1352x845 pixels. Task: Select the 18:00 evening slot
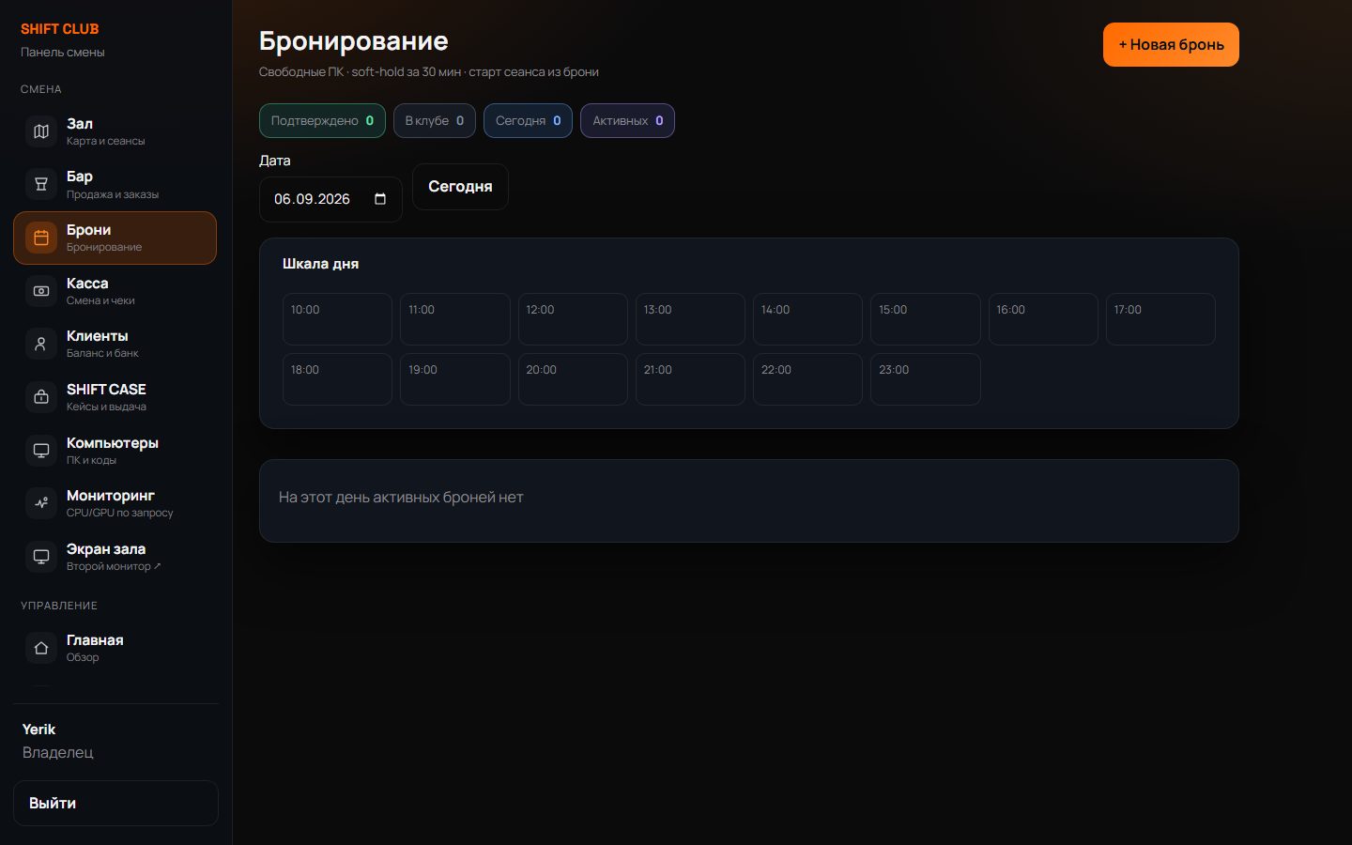pyautogui.click(x=337, y=379)
